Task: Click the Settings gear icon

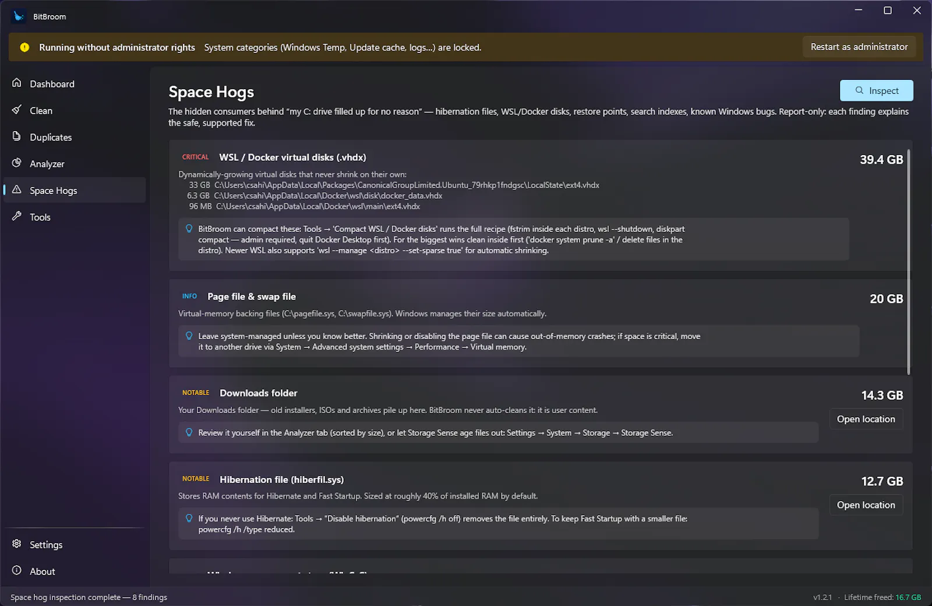Action: (x=17, y=544)
